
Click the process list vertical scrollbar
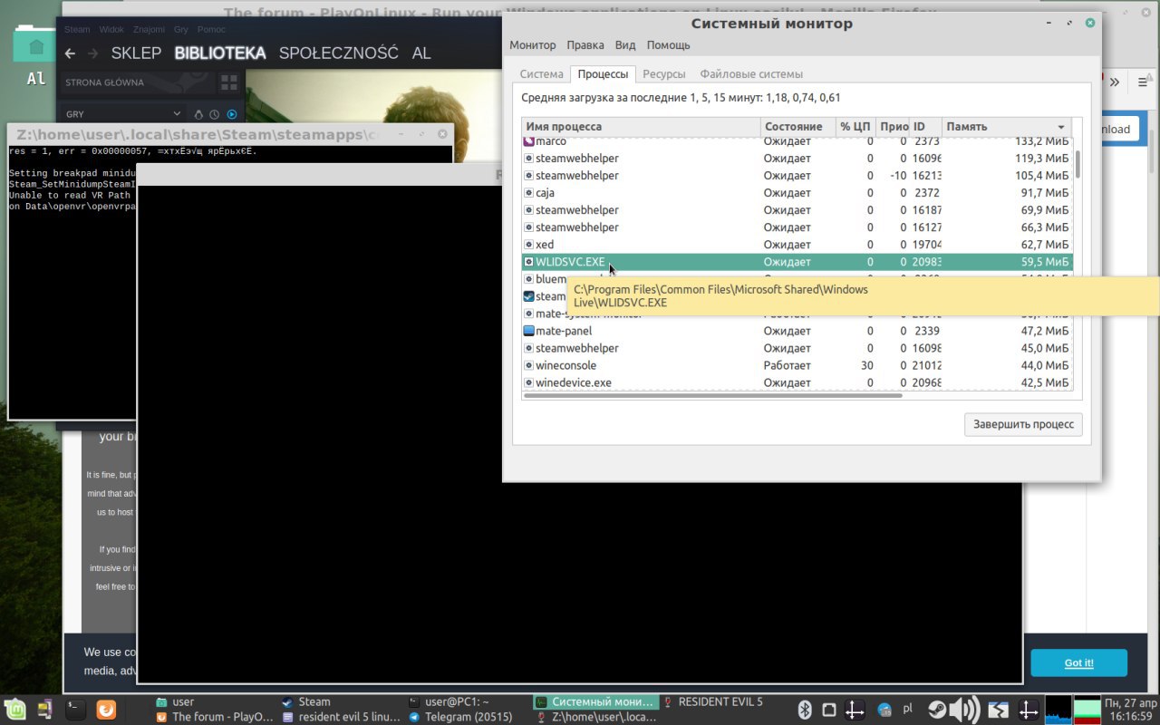[1078, 164]
